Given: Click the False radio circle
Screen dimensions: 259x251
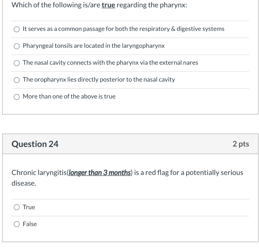Looking at the screenshot, I should point(16,224).
